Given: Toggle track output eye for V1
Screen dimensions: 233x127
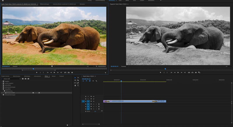Looking at the screenshot, I should [x=94, y=101].
